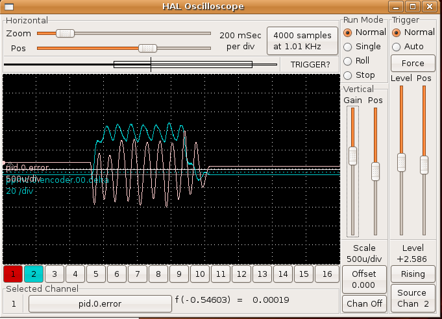Click the Force trigger button
The height and width of the screenshot is (319, 442).
coord(413,63)
